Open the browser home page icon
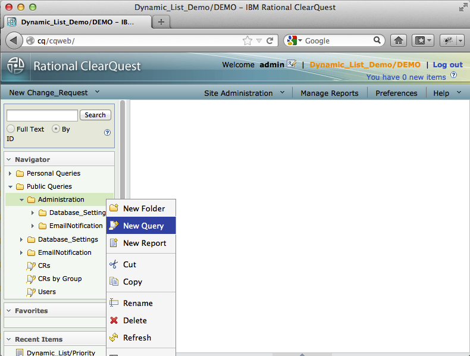Screen dimensions: 470x356 pyautogui.click(x=399, y=40)
